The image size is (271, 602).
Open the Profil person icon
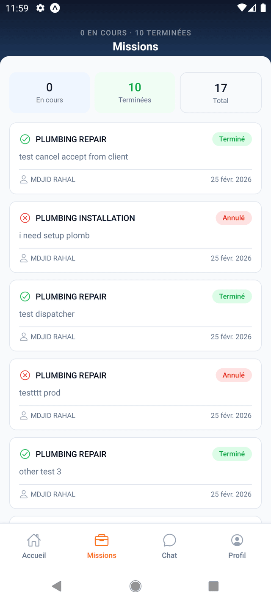point(237,540)
